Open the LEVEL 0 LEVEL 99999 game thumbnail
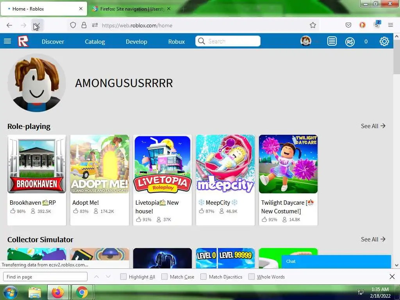Image resolution: width=400 pixels, height=300 pixels. point(225,258)
